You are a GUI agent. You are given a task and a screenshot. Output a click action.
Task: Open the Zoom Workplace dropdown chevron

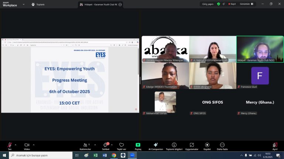[24, 4]
